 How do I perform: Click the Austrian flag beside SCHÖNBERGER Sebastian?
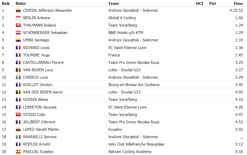click(x=18, y=33)
